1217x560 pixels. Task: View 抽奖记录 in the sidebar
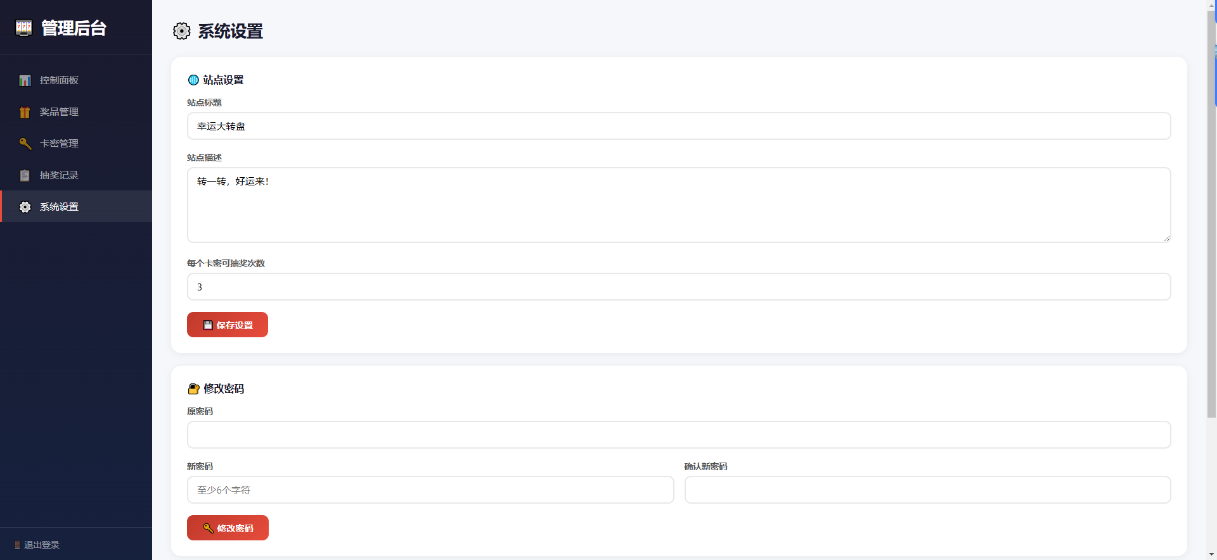pyautogui.click(x=59, y=175)
